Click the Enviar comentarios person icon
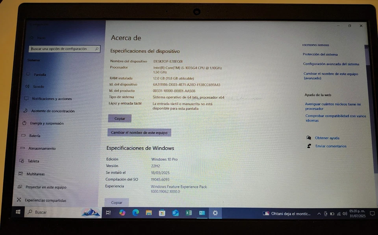This screenshot has height=235, width=378. pos(309,146)
